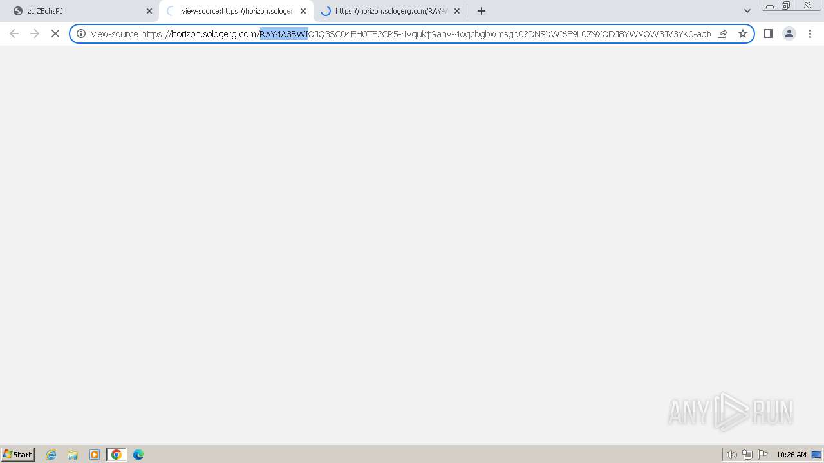The image size is (824, 463).
Task: Click the Show desktop tray button
Action: (x=816, y=455)
